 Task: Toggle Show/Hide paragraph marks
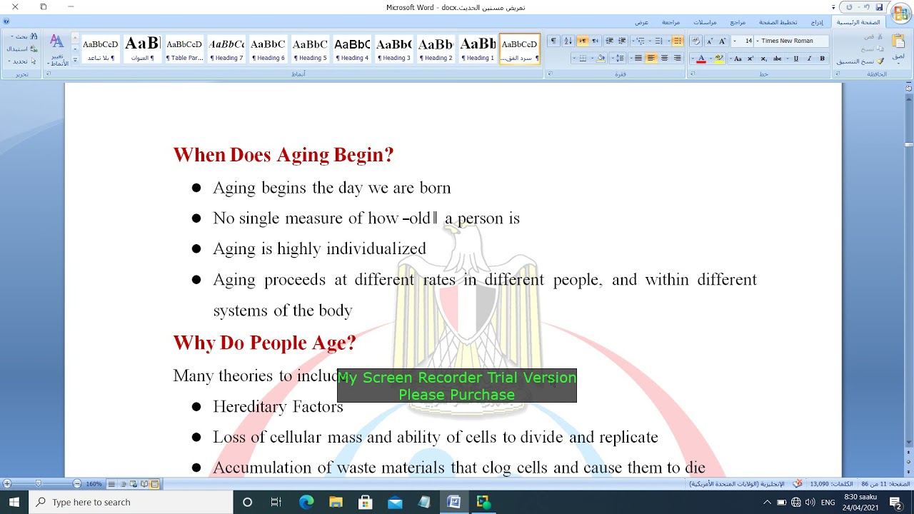[x=553, y=41]
